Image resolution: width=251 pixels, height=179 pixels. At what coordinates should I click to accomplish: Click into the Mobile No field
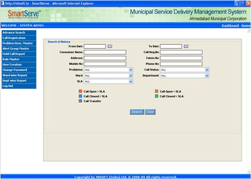(x=105, y=64)
